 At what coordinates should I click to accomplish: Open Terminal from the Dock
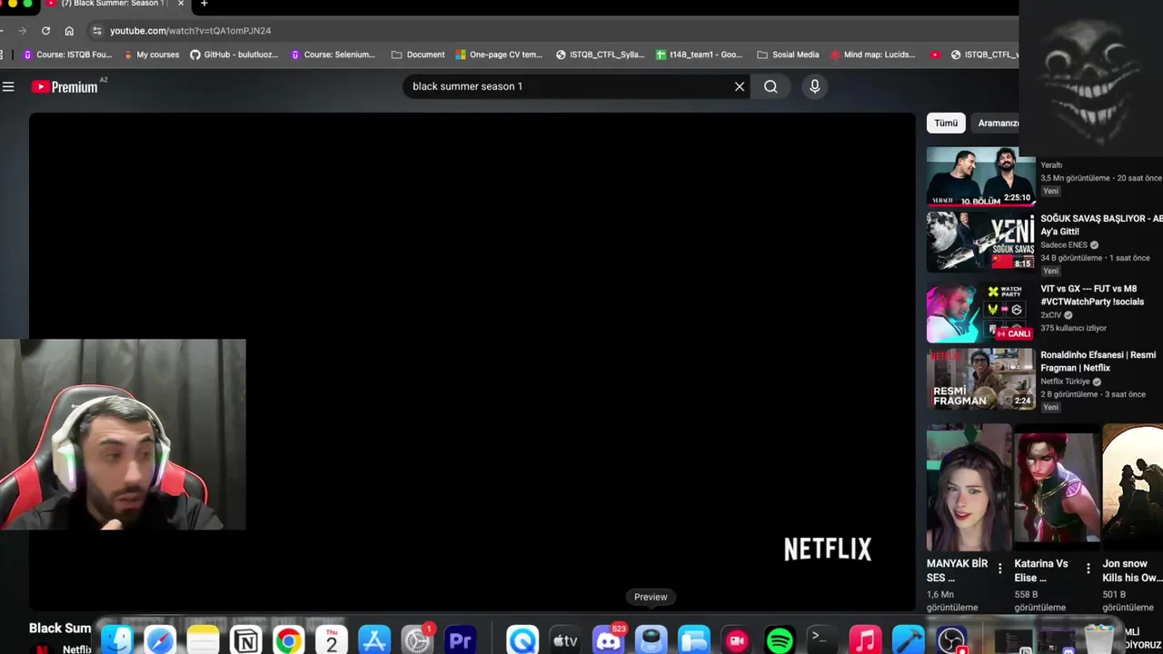822,640
